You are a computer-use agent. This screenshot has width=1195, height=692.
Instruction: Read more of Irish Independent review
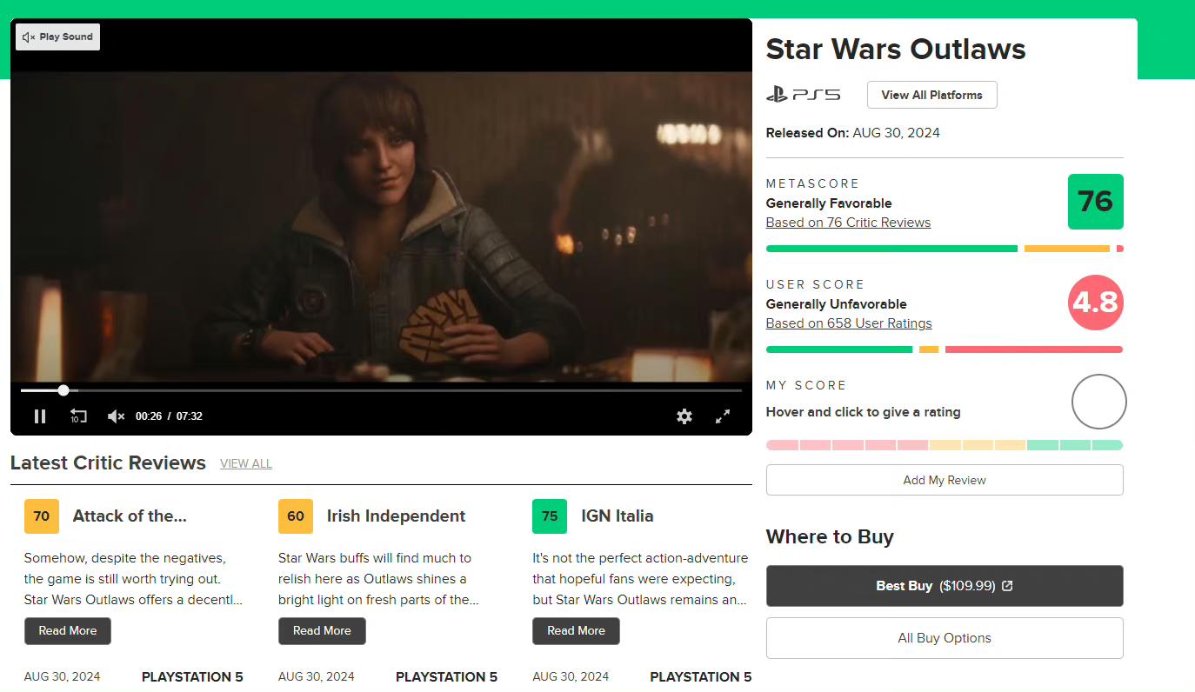pyautogui.click(x=322, y=631)
